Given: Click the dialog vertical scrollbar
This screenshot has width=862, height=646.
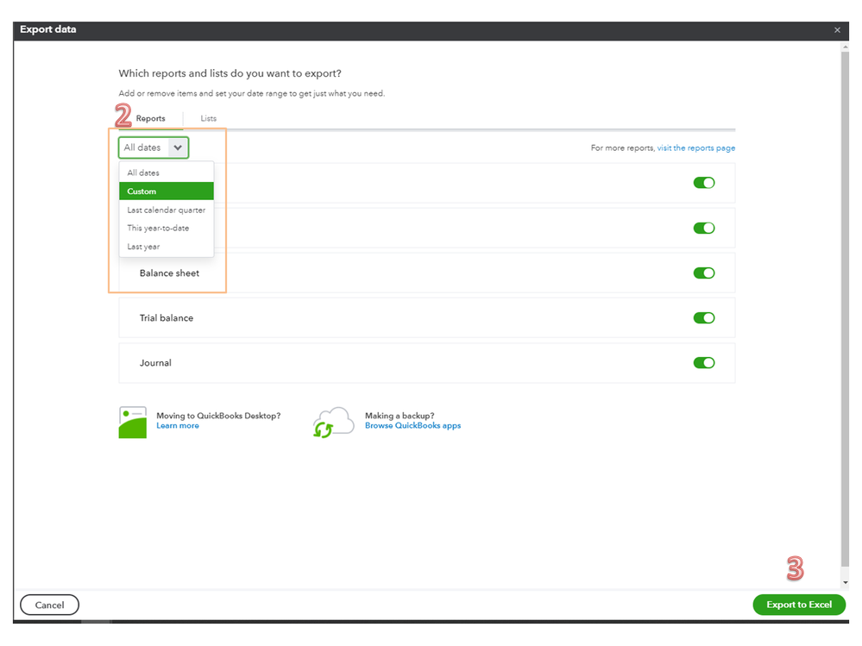Looking at the screenshot, I should (845, 308).
